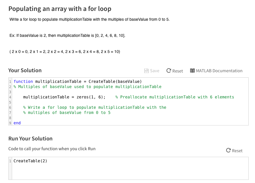
Task: Click the Reset label in Your Solution
Action: (178, 71)
